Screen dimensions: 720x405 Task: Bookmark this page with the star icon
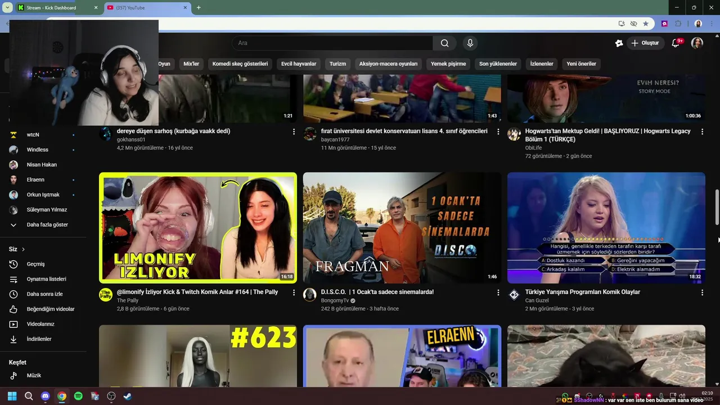click(x=646, y=24)
